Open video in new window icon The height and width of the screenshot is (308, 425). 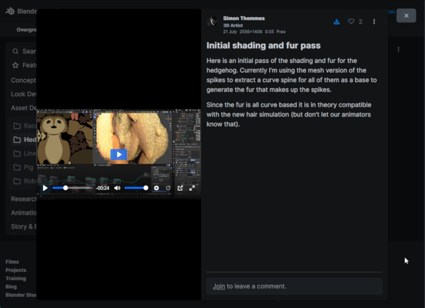pos(180,188)
